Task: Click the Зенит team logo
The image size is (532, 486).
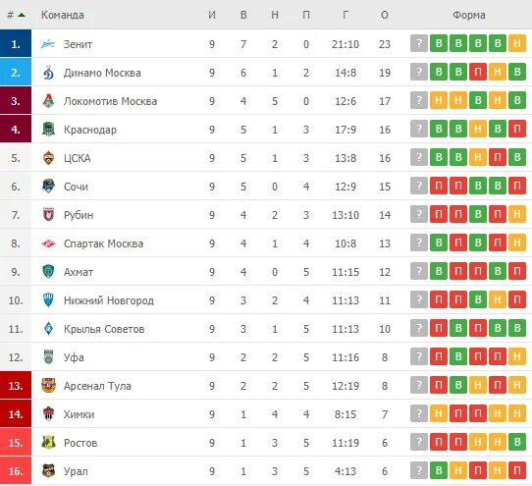Action: pyautogui.click(x=48, y=44)
